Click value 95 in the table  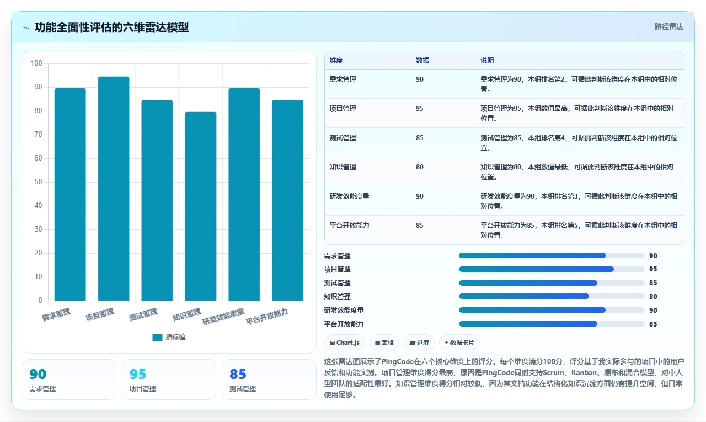pyautogui.click(x=420, y=109)
